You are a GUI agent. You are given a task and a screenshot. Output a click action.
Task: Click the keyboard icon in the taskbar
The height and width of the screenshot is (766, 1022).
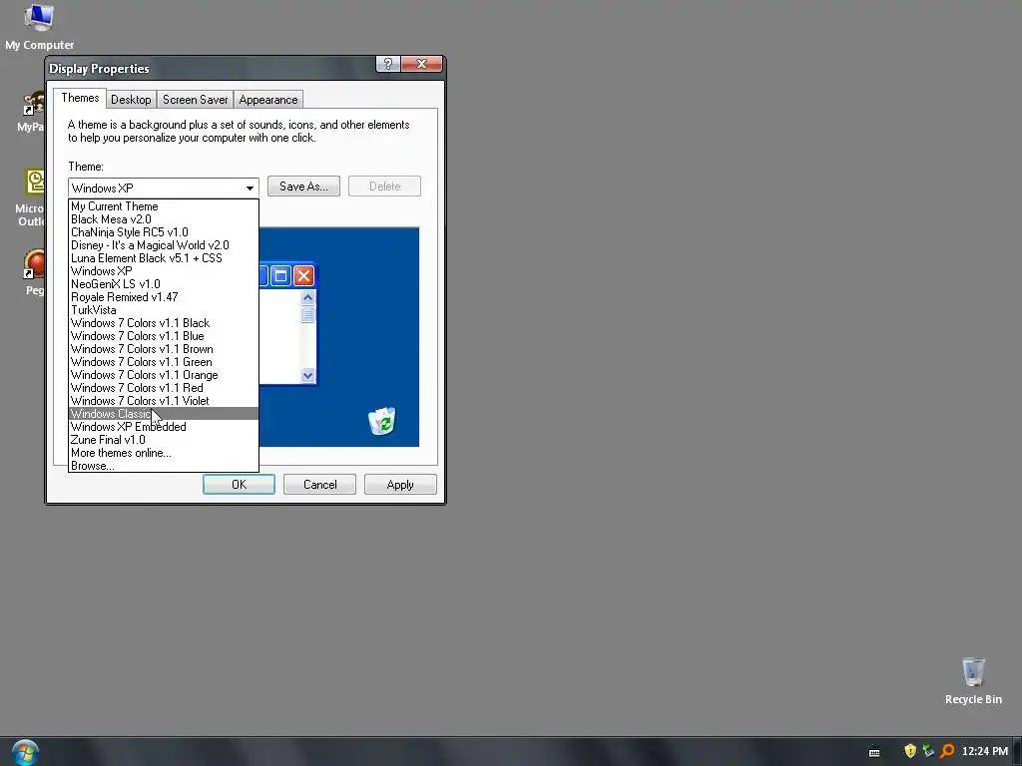pyautogui.click(x=874, y=752)
